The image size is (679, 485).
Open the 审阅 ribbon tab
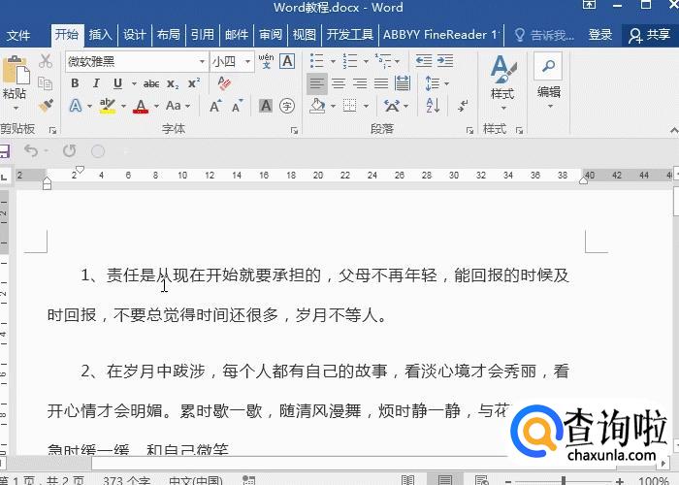pos(271,35)
